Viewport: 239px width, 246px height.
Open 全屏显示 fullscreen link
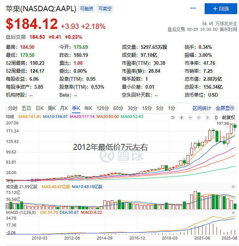pos(225,108)
